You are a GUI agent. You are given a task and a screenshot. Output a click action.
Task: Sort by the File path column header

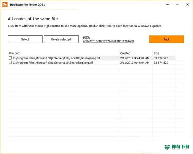[x=15, y=53]
